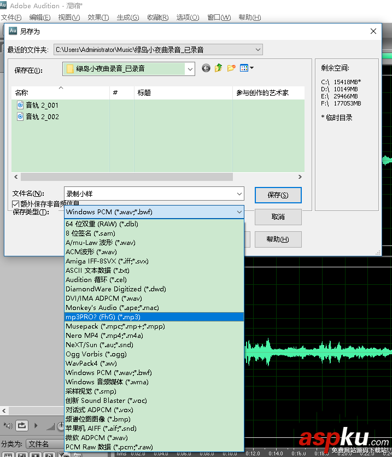The height and width of the screenshot is (457, 392).
Task: Select DVI/IMA ADPCM (*.wav) format
Action: point(154,298)
